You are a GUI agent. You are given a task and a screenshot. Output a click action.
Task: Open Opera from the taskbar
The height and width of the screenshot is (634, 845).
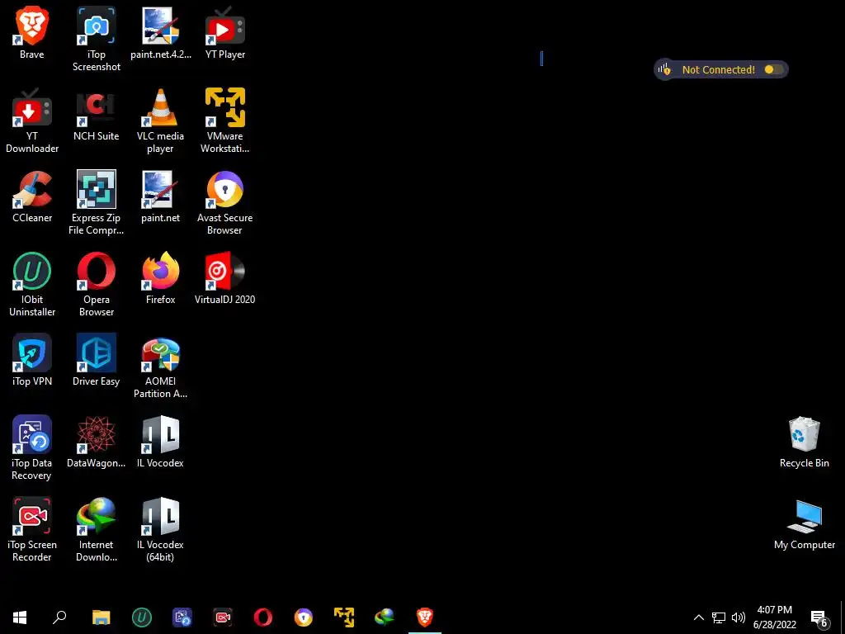[263, 617]
